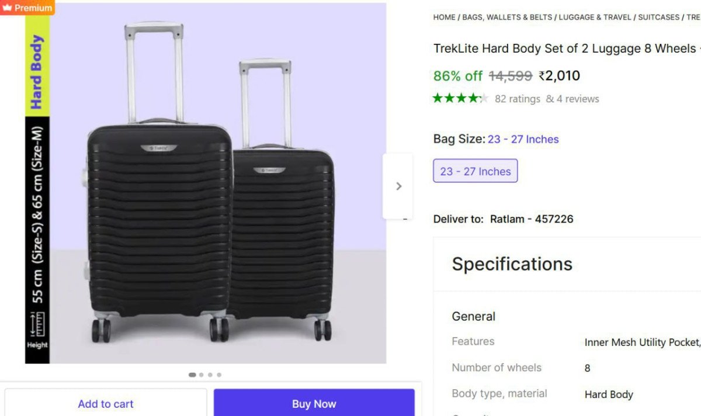Click the Premium crown badge icon
The image size is (701, 416).
pos(8,8)
